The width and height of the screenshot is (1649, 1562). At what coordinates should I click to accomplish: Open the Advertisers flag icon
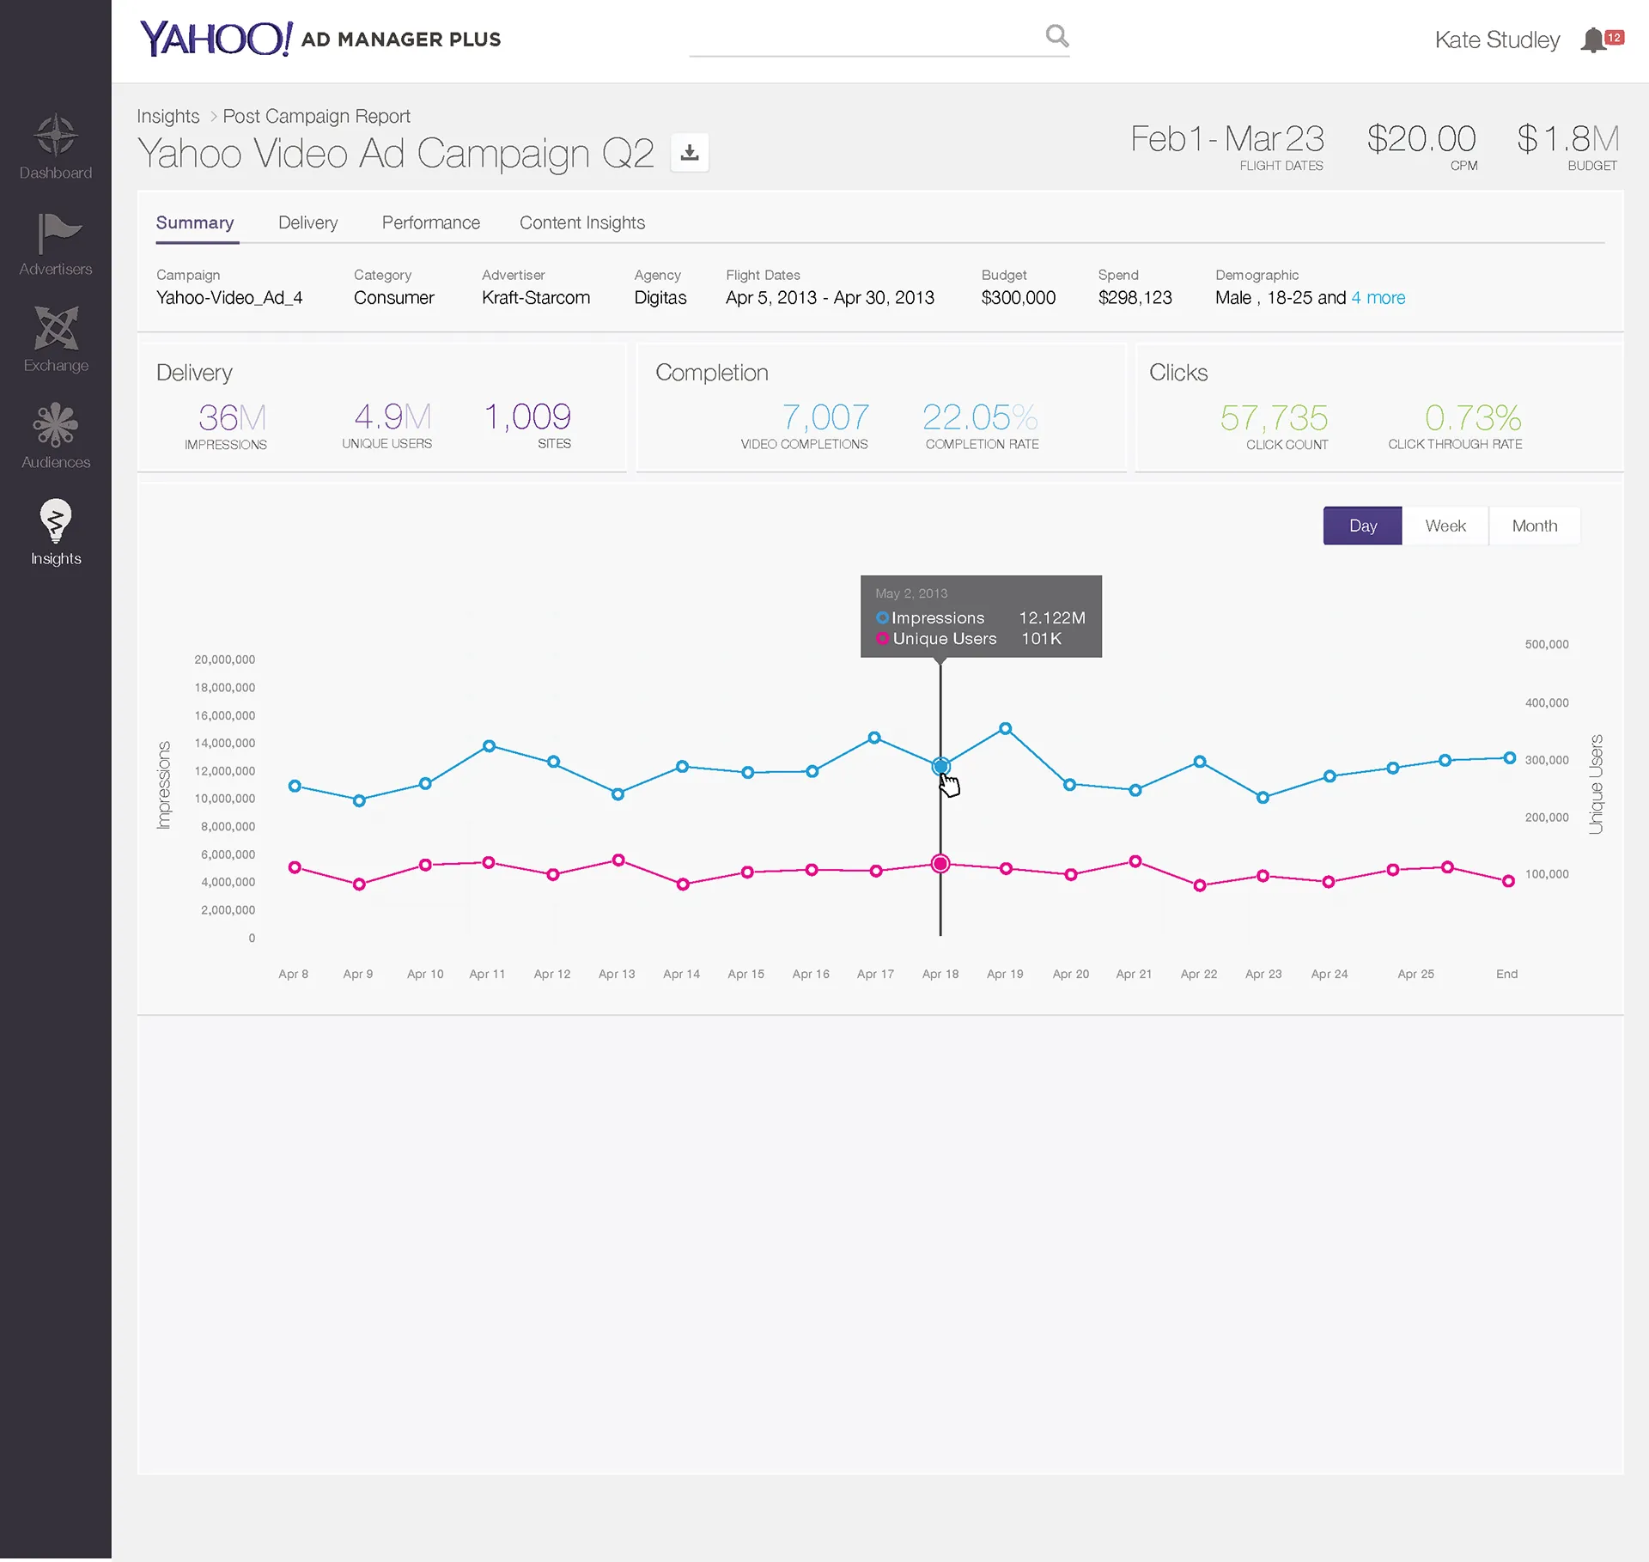(x=58, y=234)
